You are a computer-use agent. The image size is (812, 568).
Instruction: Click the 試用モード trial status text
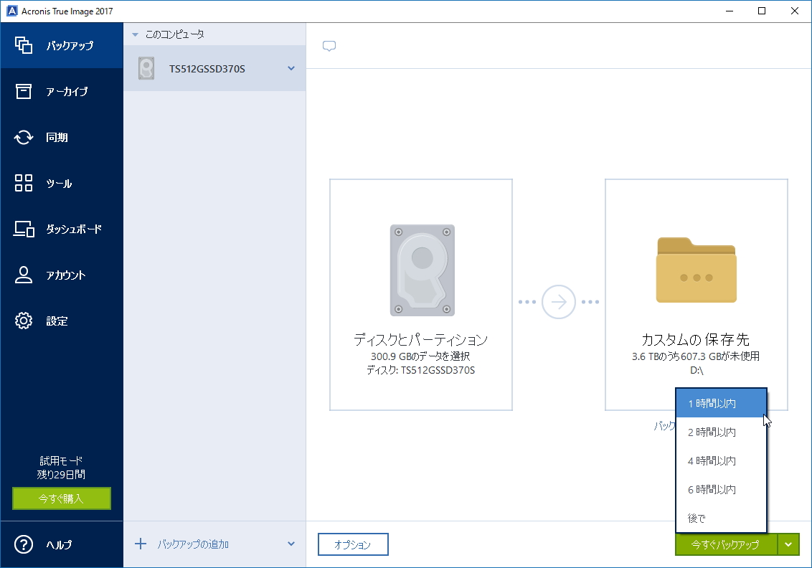click(61, 460)
